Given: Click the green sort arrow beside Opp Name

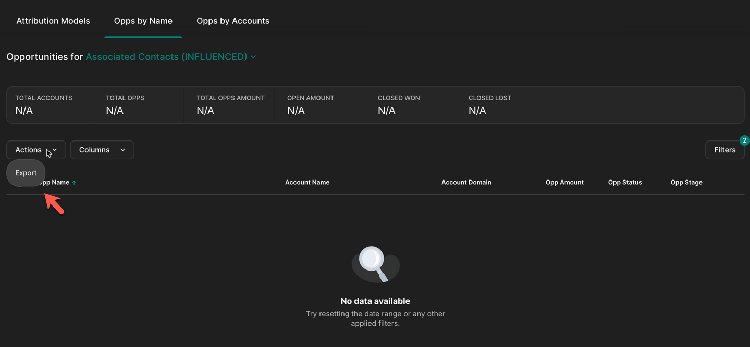Looking at the screenshot, I should pyautogui.click(x=74, y=183).
